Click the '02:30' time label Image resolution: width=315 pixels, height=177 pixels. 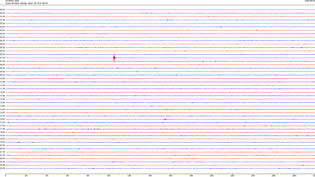pos(2,27)
